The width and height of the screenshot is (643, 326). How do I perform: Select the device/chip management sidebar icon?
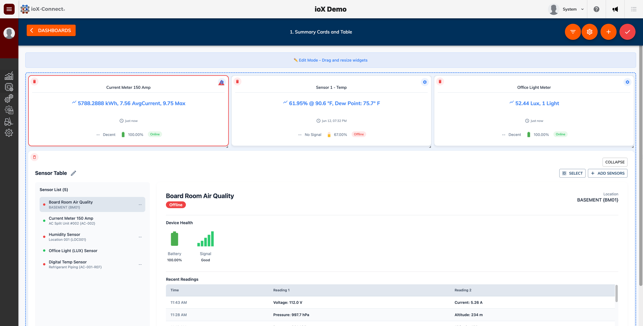point(9,87)
